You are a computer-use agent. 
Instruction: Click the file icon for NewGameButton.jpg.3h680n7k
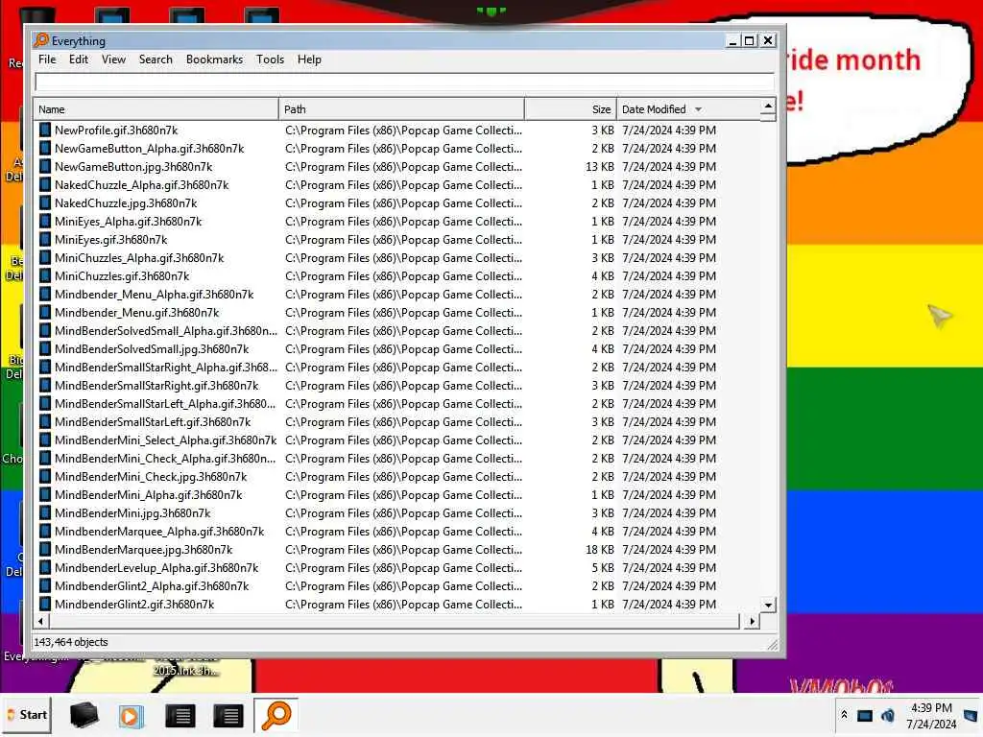point(45,167)
